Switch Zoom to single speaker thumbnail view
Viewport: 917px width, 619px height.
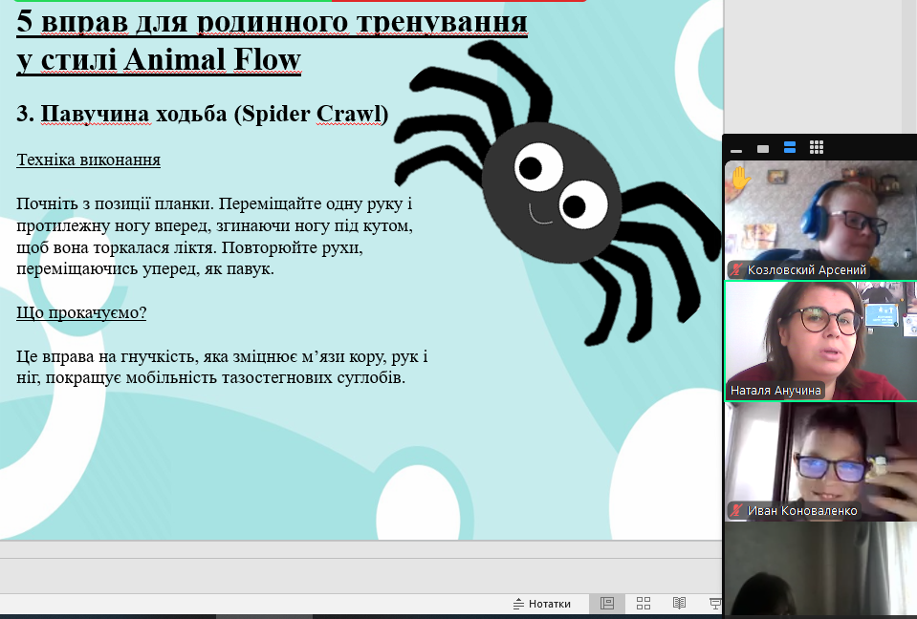763,148
